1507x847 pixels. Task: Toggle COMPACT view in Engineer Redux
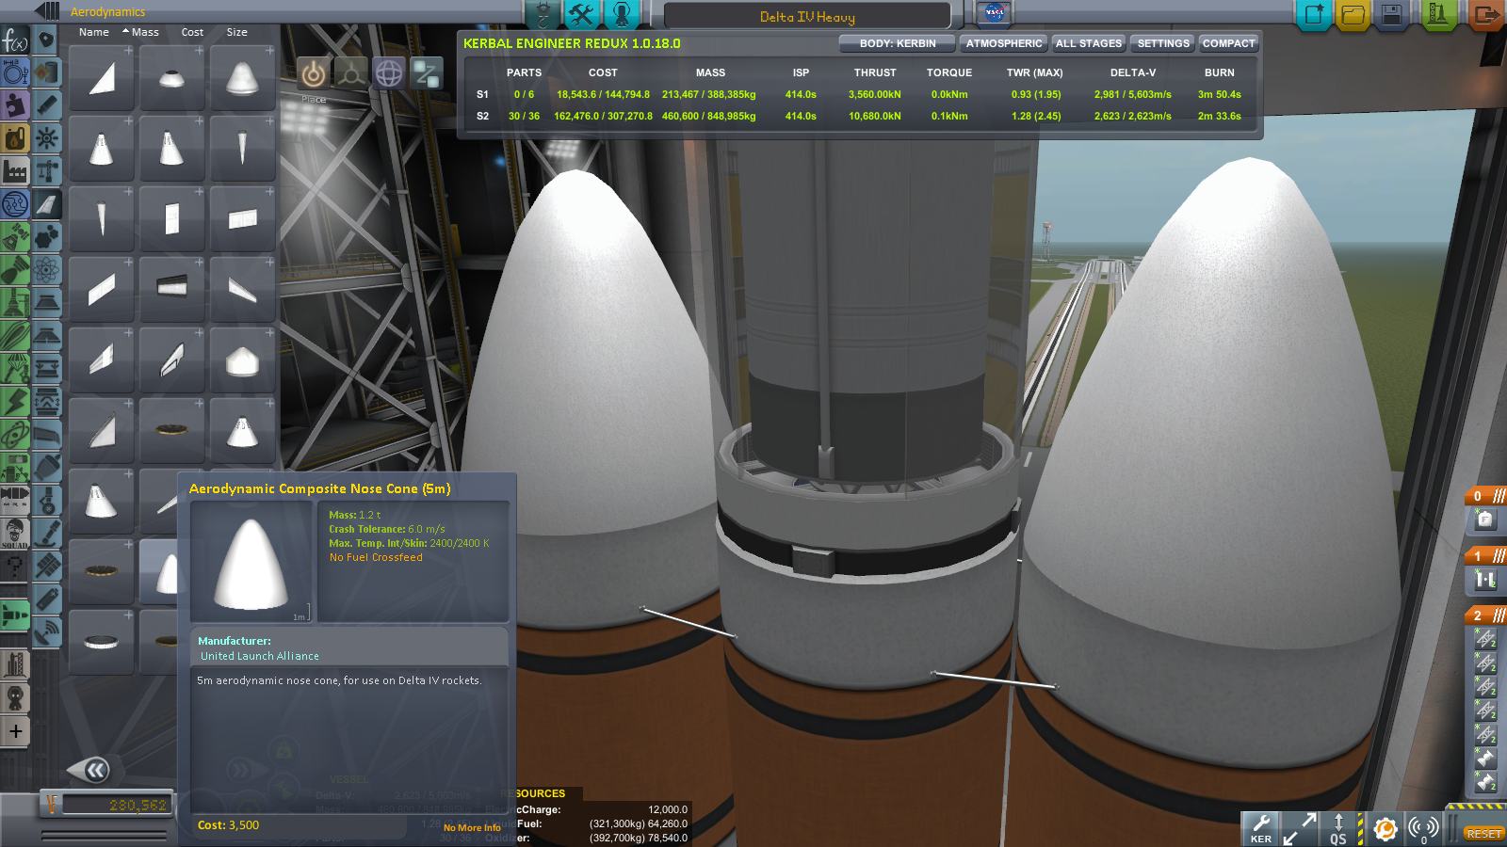coord(1228,43)
